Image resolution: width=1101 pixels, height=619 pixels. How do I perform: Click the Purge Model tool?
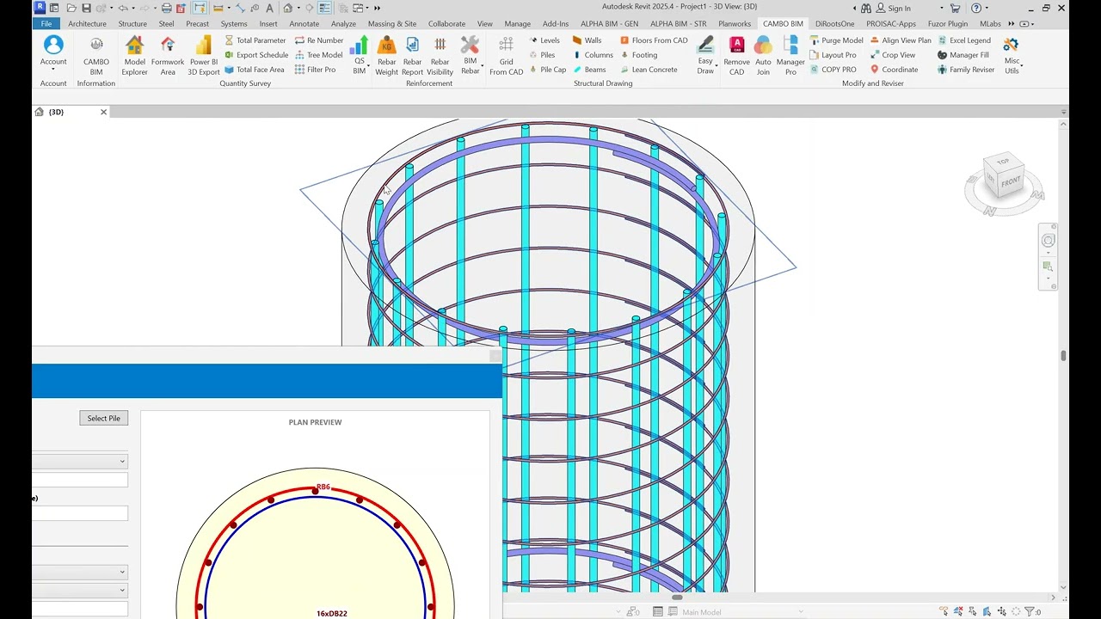point(836,40)
